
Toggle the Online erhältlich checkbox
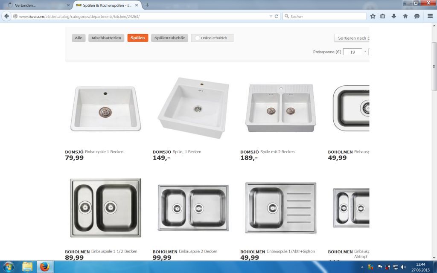tap(197, 38)
